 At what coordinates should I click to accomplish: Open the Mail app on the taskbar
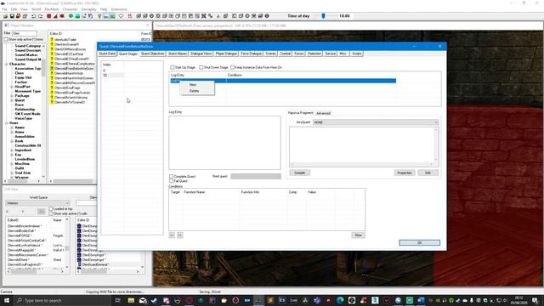[143, 300]
